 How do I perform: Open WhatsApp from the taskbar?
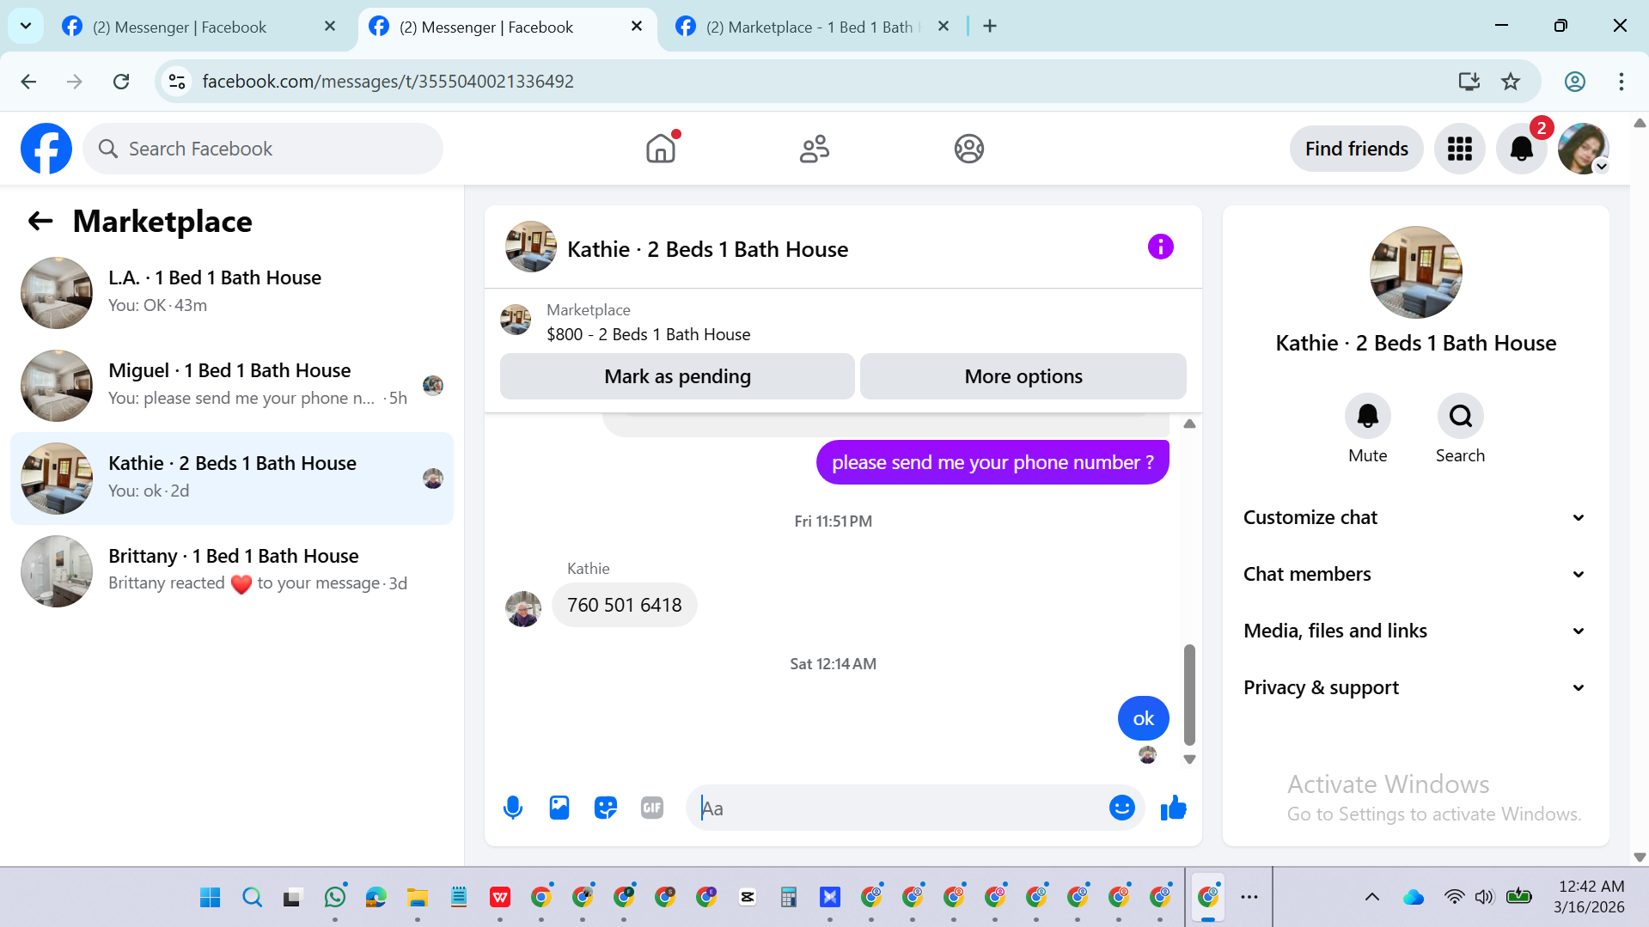click(334, 897)
